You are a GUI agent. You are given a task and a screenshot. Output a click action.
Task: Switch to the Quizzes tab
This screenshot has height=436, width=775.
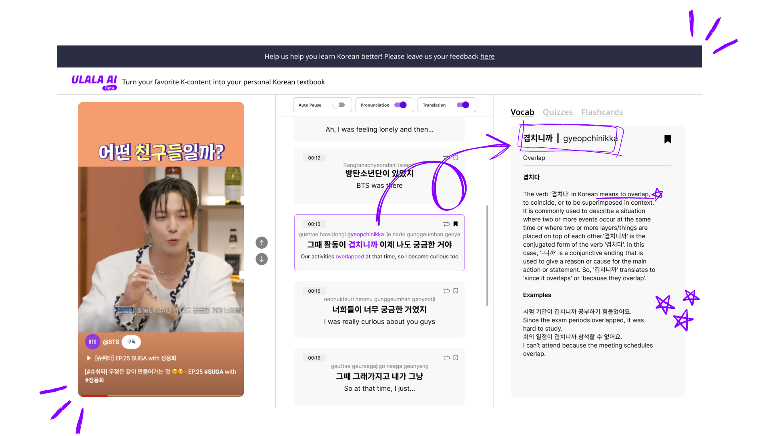[557, 112]
